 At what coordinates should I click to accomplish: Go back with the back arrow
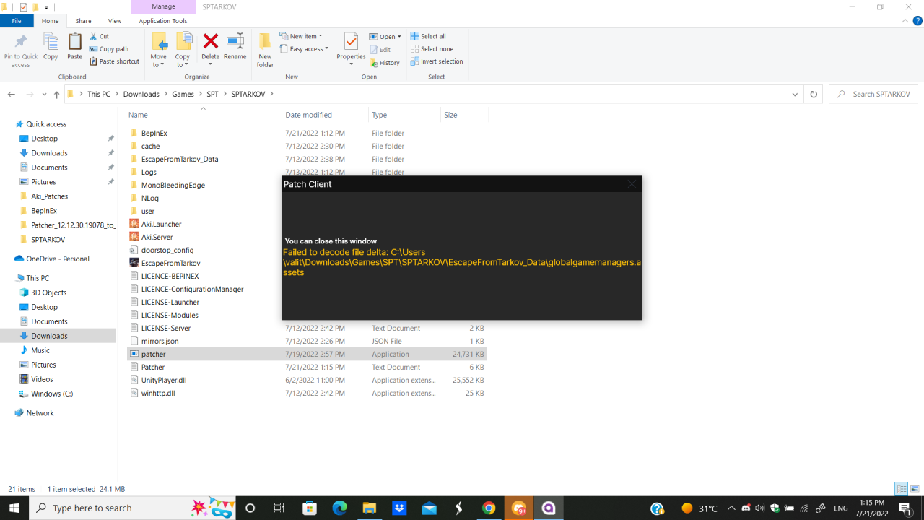(x=11, y=95)
